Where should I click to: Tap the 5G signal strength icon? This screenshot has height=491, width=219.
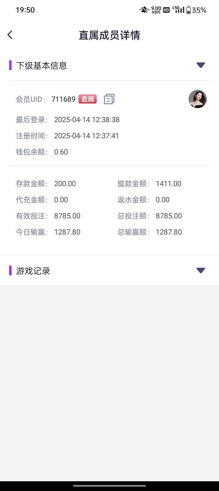click(x=178, y=10)
